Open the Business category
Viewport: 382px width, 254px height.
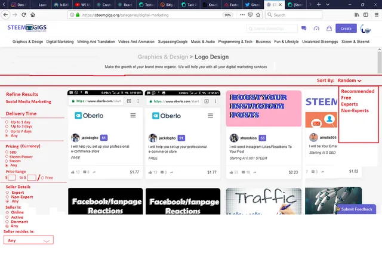coord(263,42)
